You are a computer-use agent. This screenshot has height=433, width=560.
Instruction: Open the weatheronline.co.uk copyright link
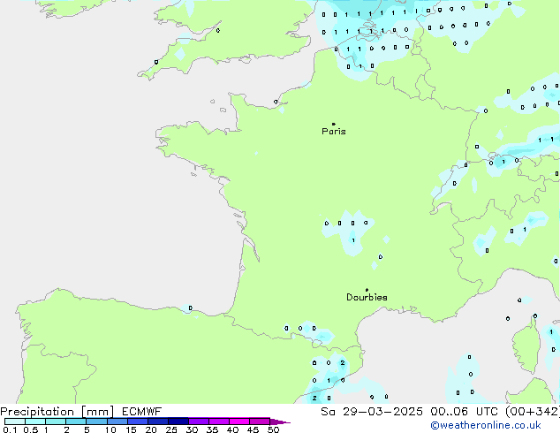pos(486,425)
